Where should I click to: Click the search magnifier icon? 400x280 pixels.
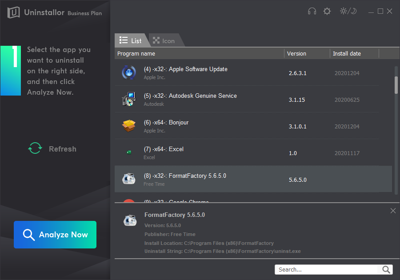coord(386,269)
